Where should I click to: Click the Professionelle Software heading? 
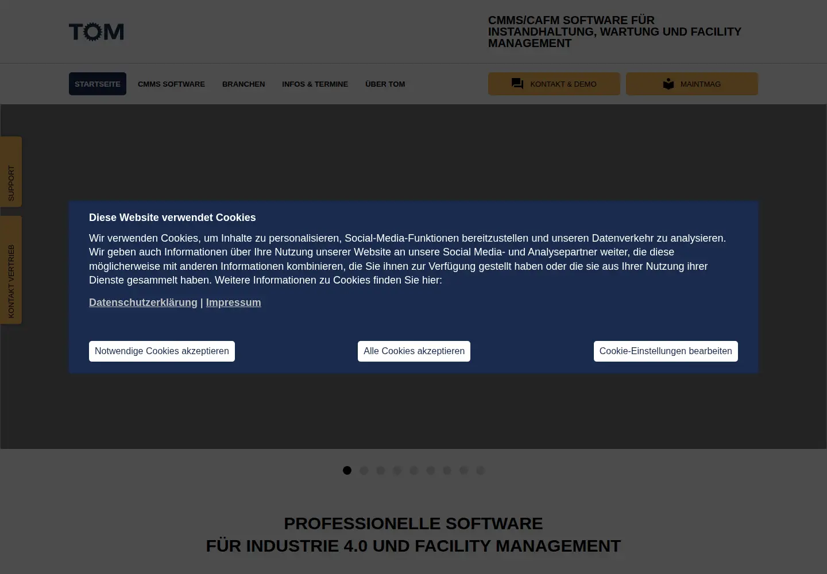413,534
